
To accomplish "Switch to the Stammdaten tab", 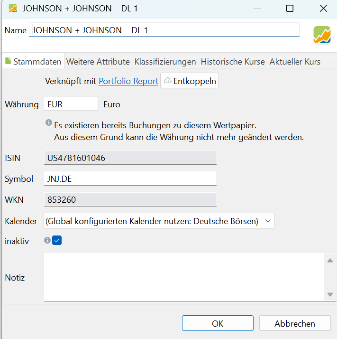I will point(34,62).
